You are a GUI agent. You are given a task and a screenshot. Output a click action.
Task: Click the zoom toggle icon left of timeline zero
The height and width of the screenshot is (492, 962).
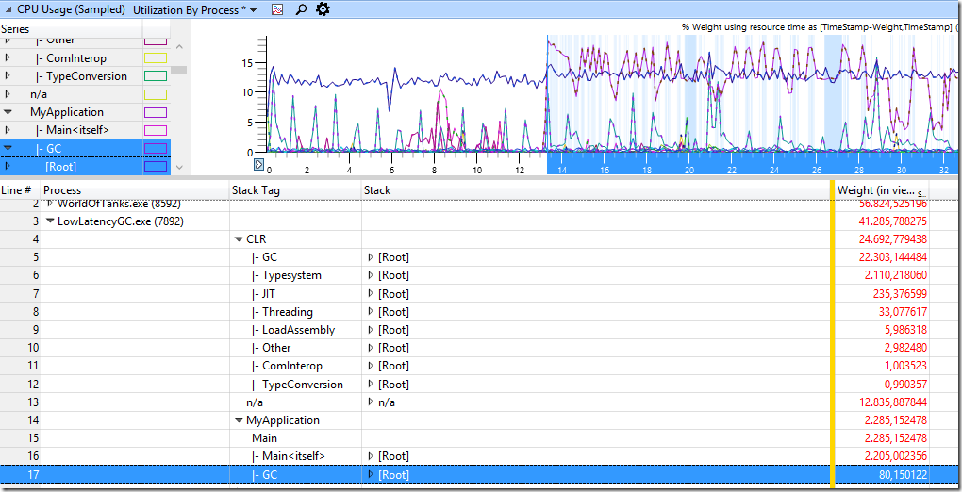click(259, 164)
